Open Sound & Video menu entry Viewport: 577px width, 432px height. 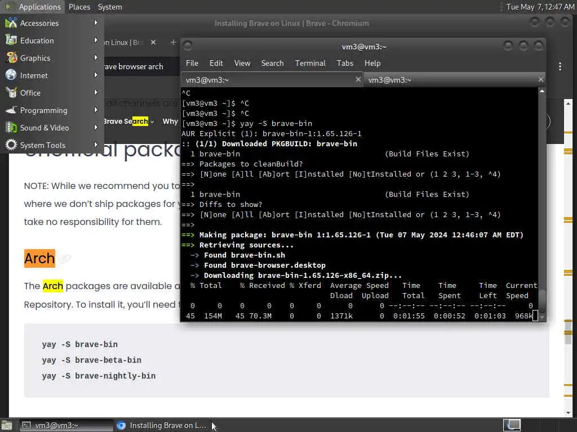click(52, 128)
